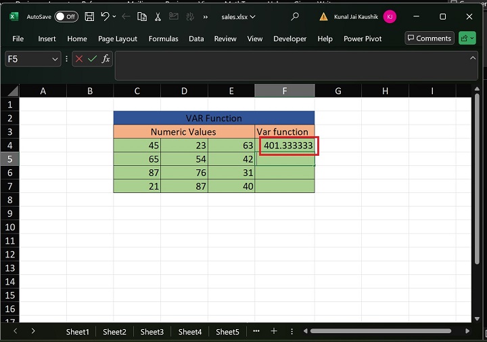The image size is (487, 342).
Task: Open the View tab
Action: (x=255, y=39)
